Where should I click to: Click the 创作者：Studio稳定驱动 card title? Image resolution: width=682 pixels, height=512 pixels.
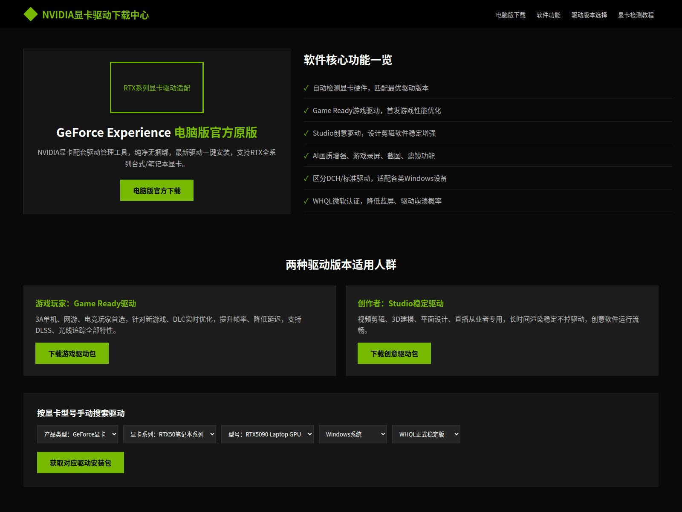[401, 303]
